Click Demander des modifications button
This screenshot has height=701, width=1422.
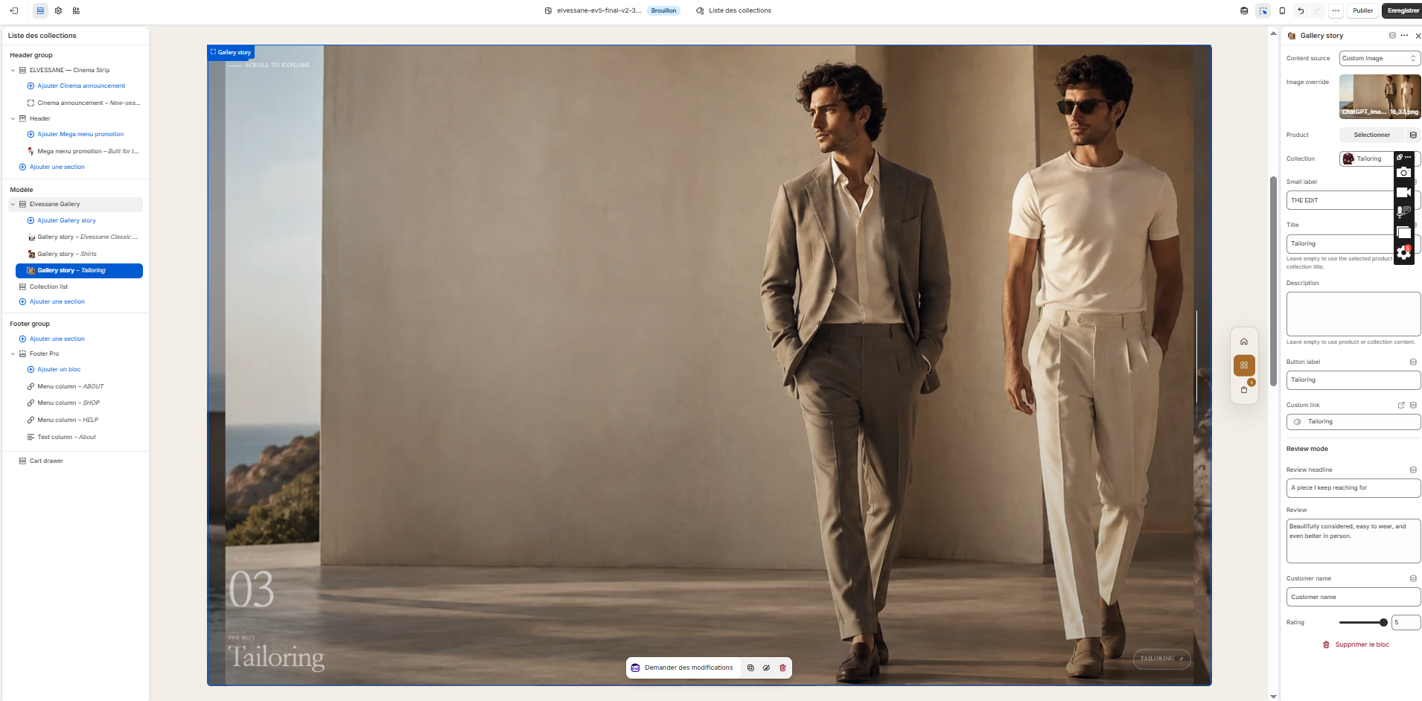683,668
